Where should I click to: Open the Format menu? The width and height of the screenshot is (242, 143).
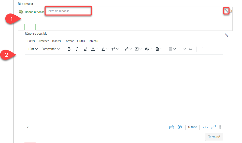(69, 41)
